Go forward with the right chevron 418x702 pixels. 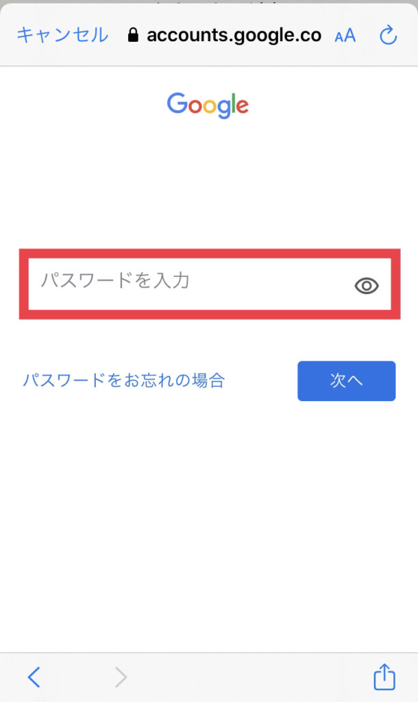(121, 677)
